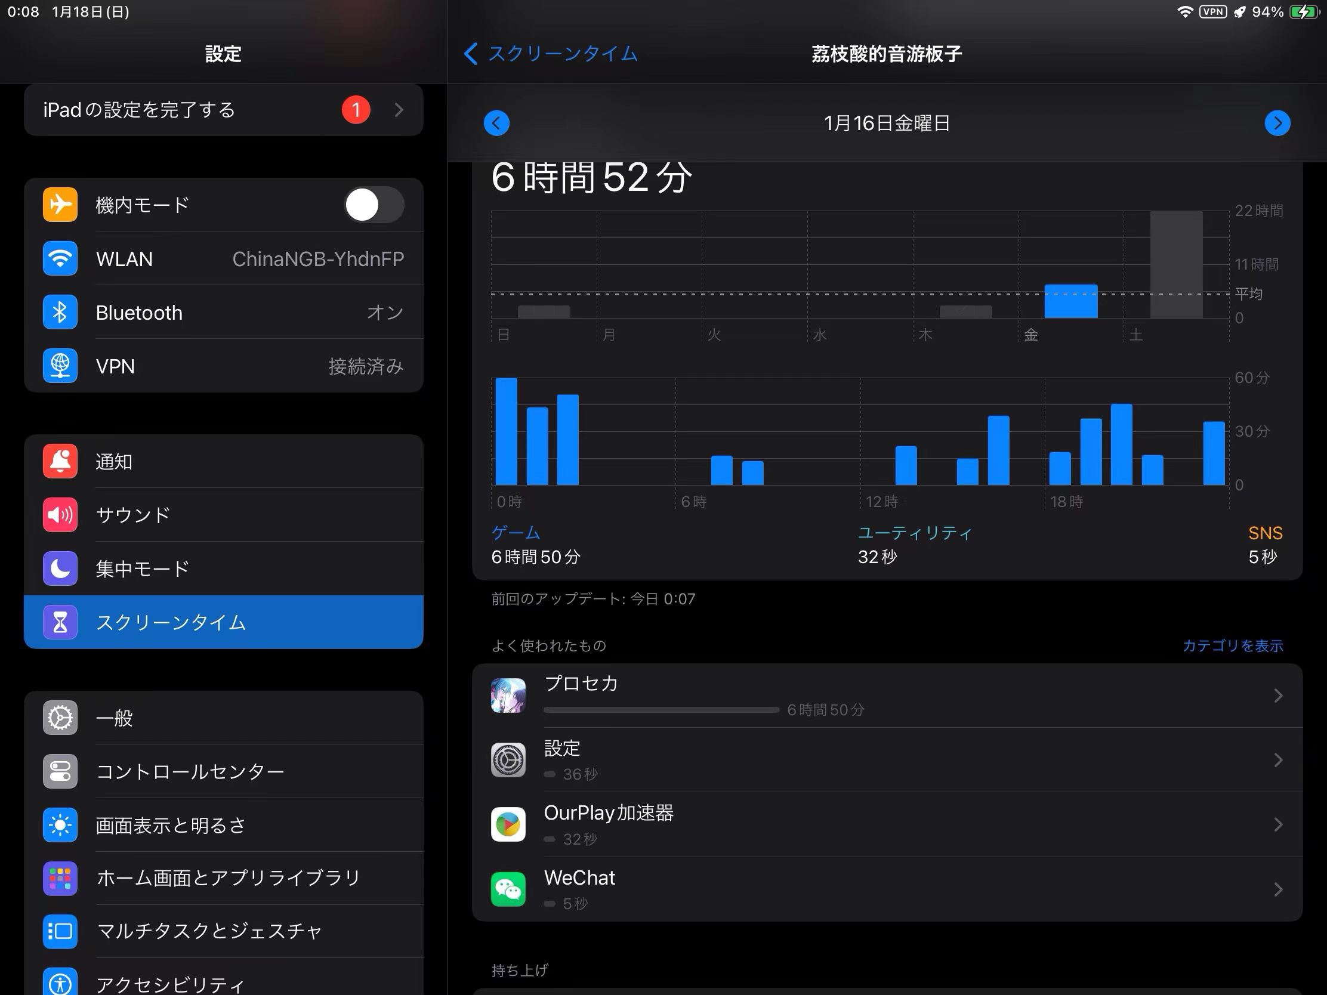Select the スクリーンタイム sidebar item
Image resolution: width=1327 pixels, height=995 pixels.
223,622
